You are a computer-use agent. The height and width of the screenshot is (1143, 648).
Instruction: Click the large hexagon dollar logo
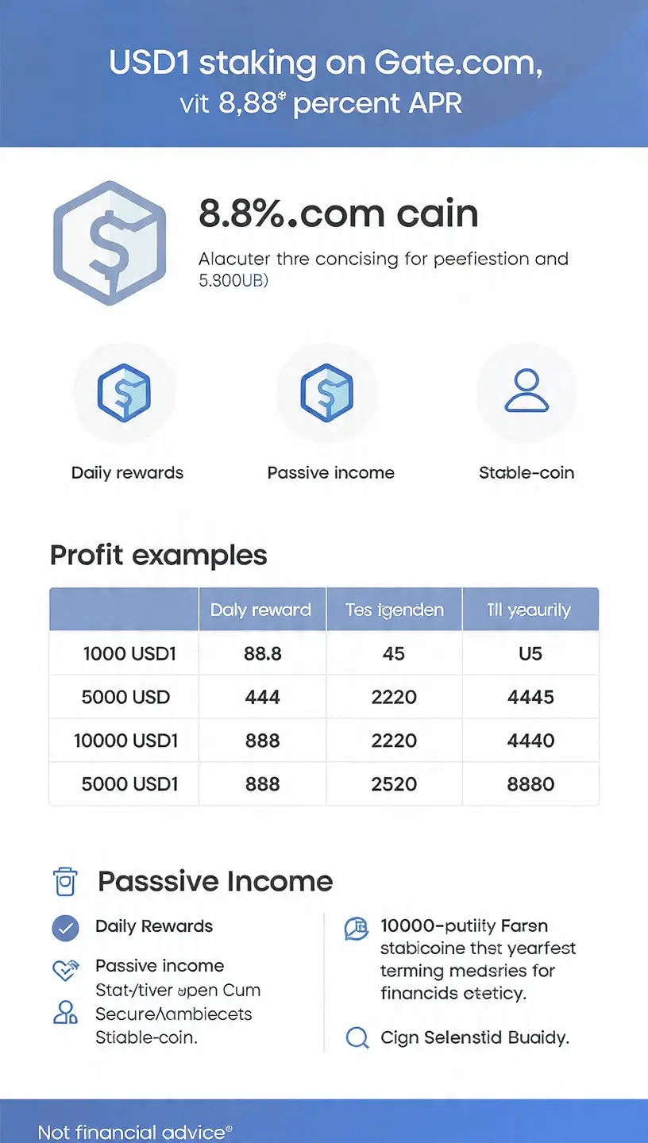tap(110, 244)
